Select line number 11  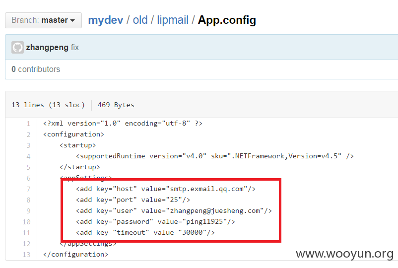26,233
